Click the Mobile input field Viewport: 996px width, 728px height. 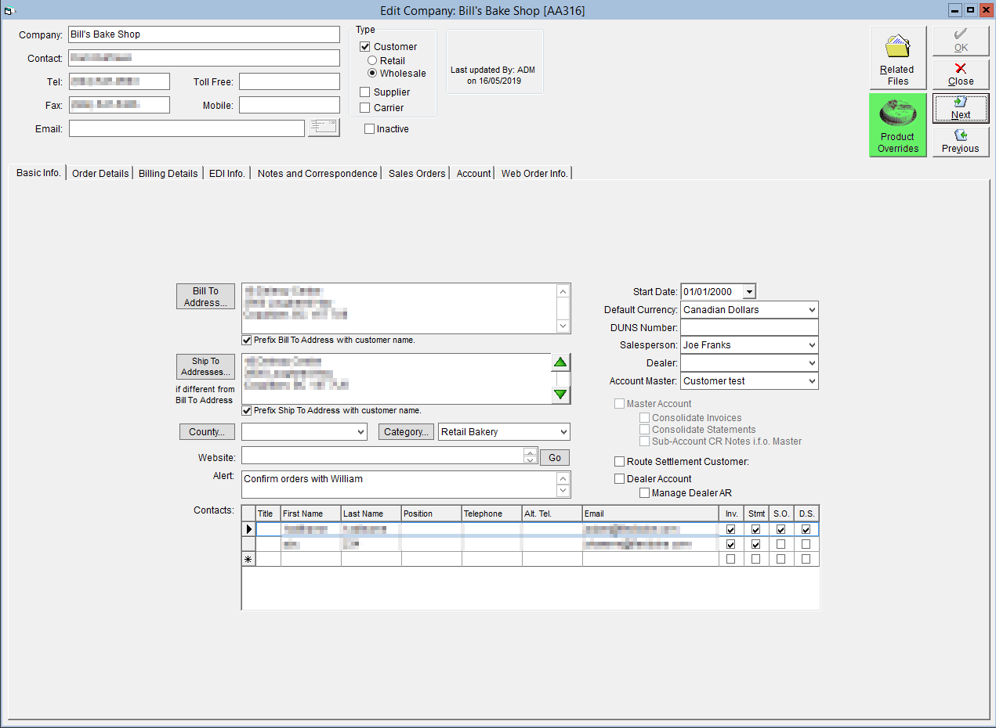(x=289, y=105)
